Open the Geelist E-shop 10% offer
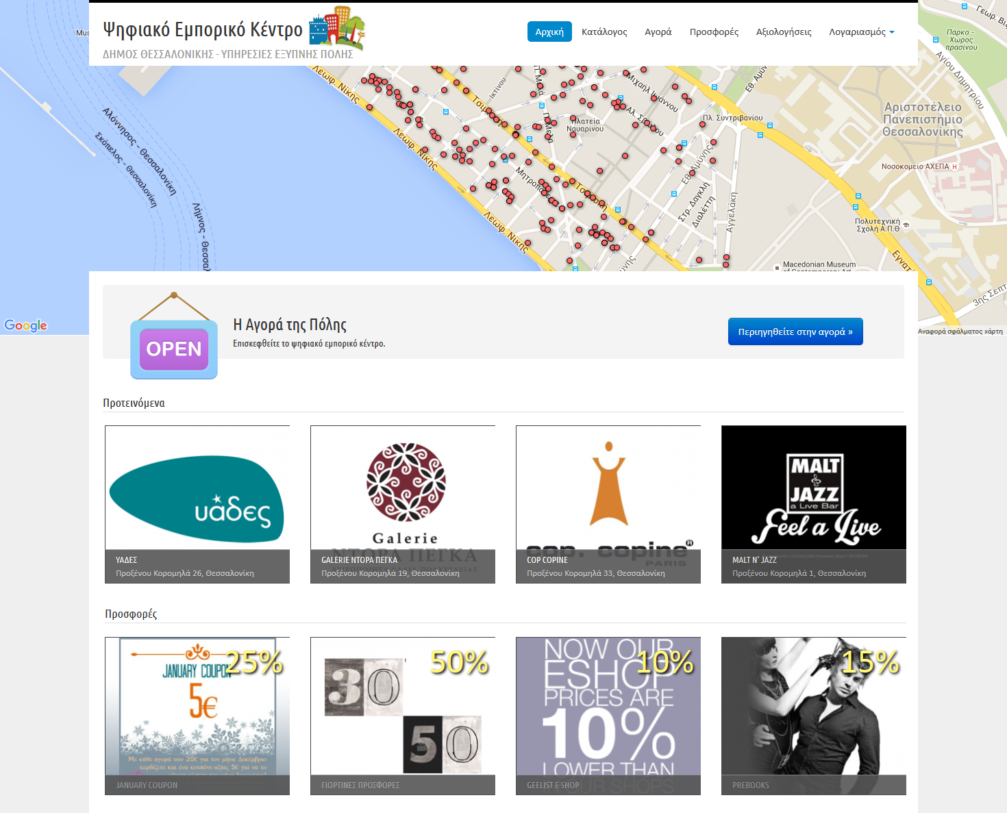Viewport: 1007px width, 813px height. [608, 716]
